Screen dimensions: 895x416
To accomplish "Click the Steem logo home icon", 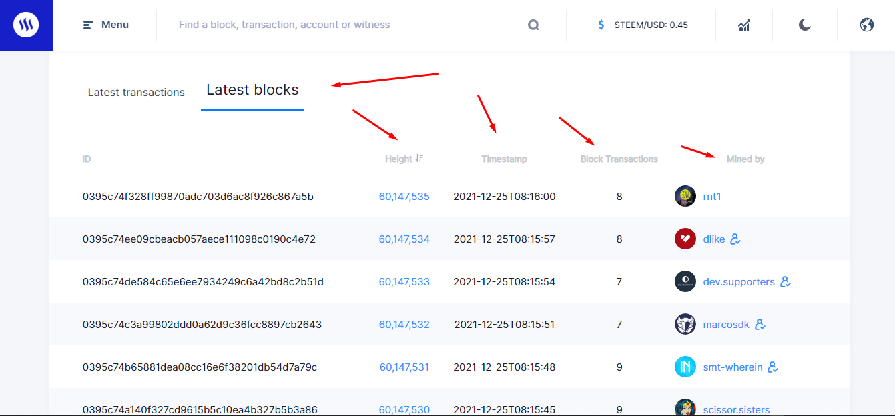I will click(26, 25).
